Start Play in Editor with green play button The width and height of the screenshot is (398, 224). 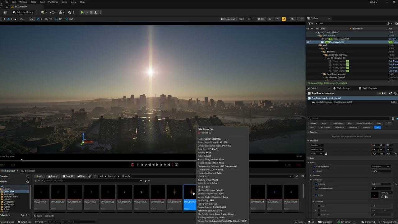82,12
